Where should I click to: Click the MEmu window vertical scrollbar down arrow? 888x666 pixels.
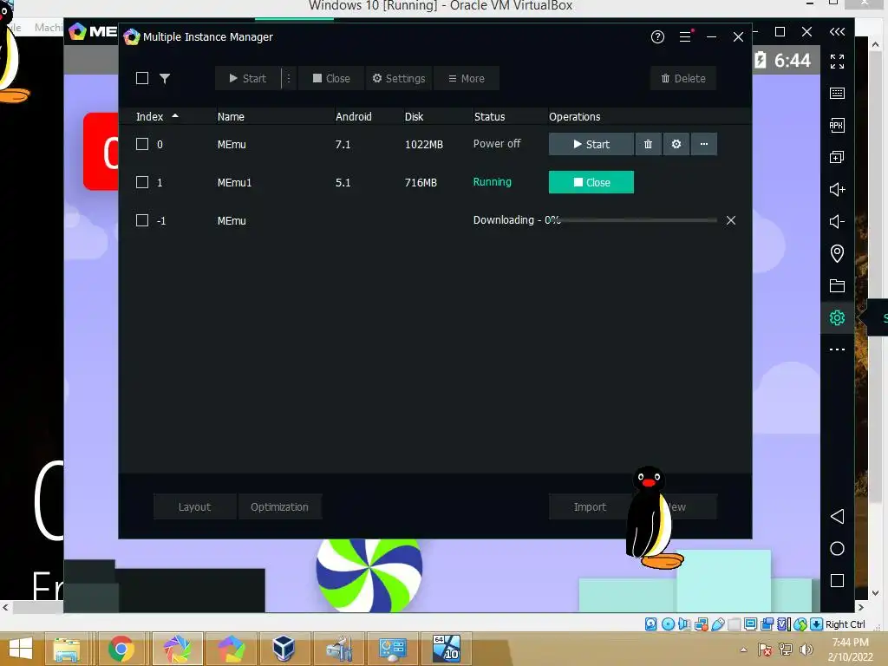[x=876, y=593]
